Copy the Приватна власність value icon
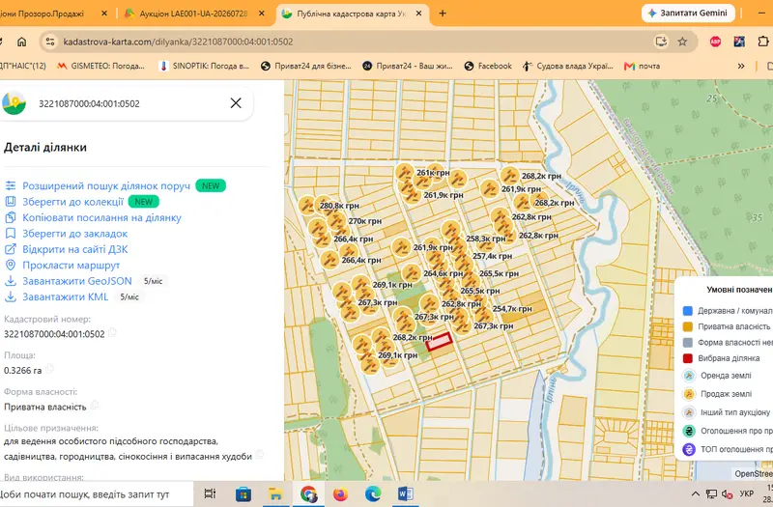 pyautogui.click(x=94, y=405)
